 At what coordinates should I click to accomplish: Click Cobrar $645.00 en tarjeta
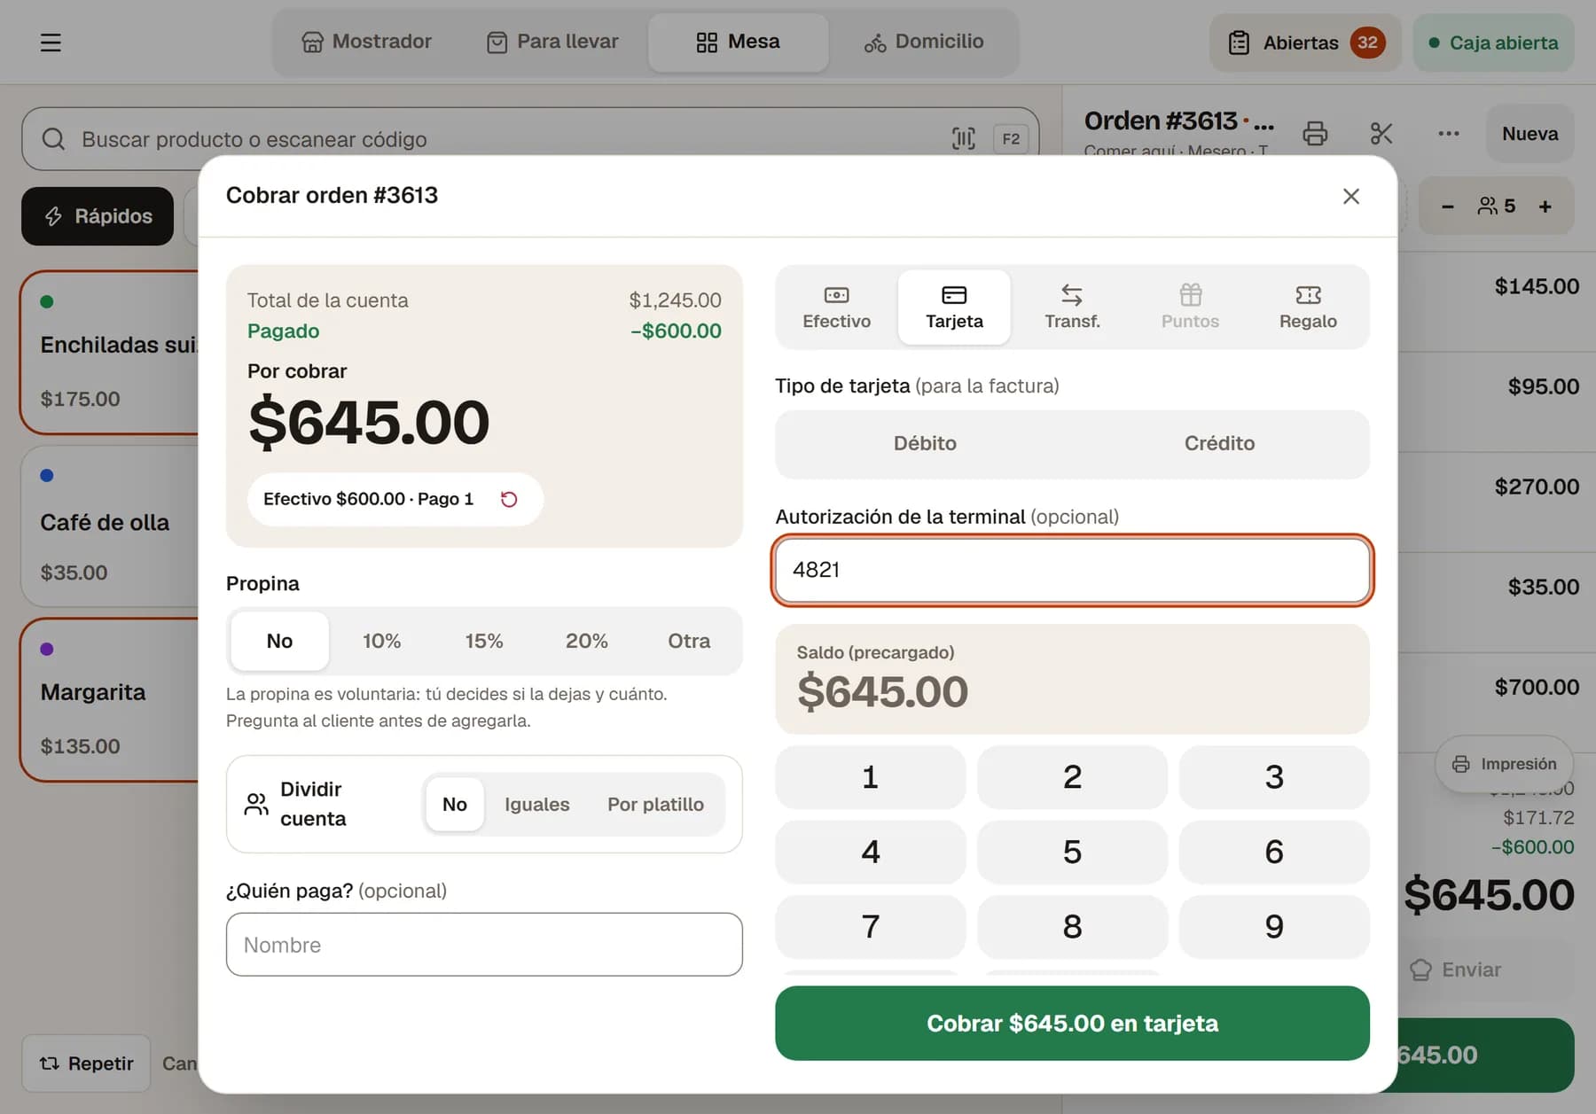(x=1072, y=1024)
